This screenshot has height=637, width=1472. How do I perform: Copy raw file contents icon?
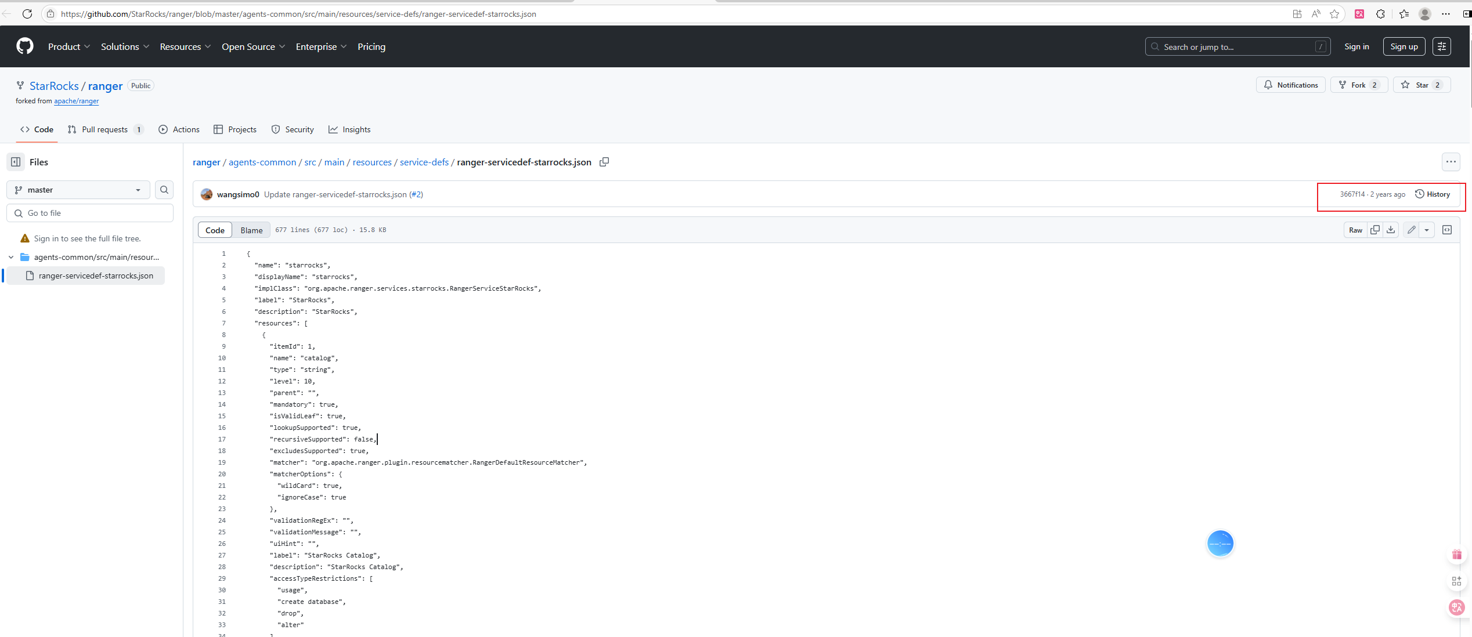pos(1375,230)
